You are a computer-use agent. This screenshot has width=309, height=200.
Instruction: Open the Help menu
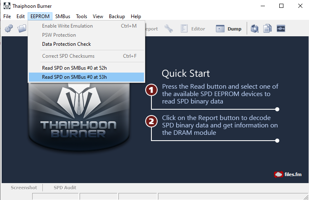pos(136,16)
